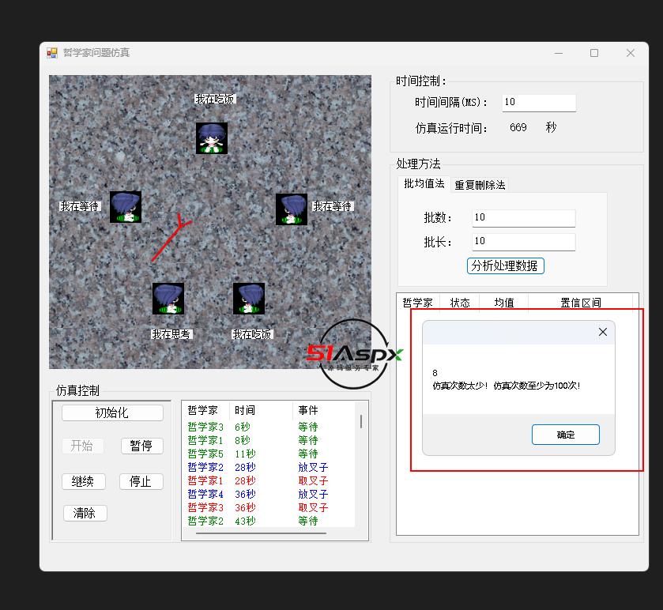
Task: Select the bottom-right eating philosopher avatar
Action: (x=249, y=299)
